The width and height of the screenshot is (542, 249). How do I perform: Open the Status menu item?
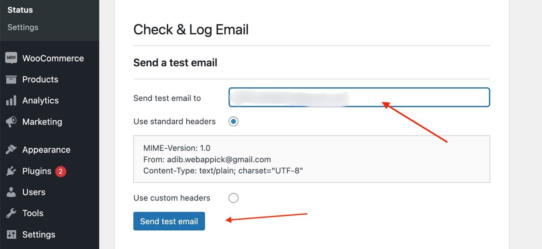(20, 10)
